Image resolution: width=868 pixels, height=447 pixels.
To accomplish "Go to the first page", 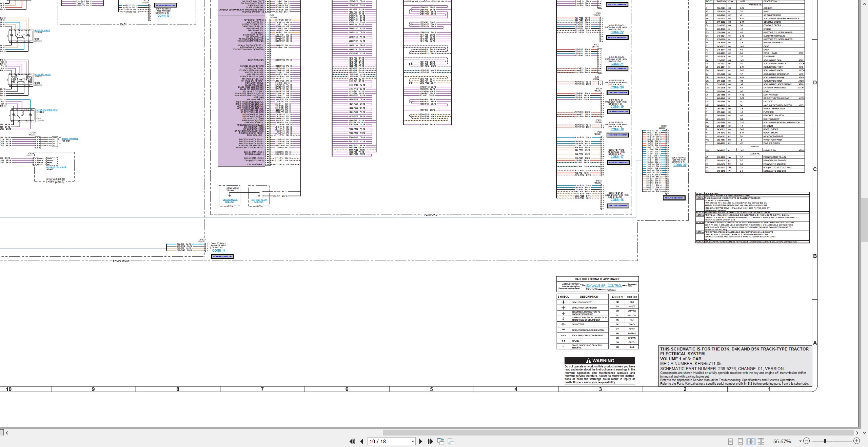I will pos(352,441).
